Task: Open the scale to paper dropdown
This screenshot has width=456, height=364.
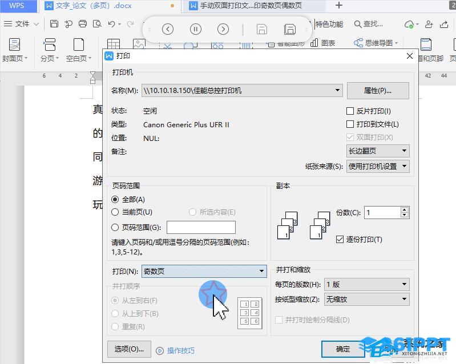Action: point(367,299)
